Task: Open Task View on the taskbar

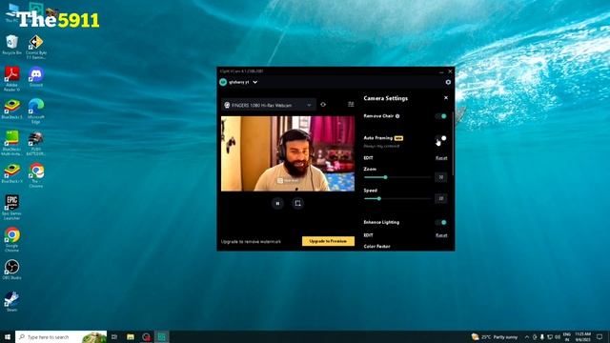Action: (x=114, y=336)
